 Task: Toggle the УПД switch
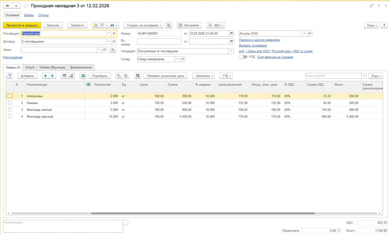(243, 57)
